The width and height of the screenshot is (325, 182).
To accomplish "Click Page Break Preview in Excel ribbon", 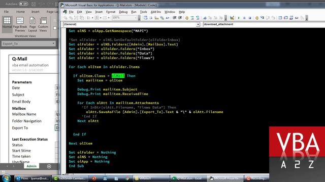I will (x=20, y=24).
